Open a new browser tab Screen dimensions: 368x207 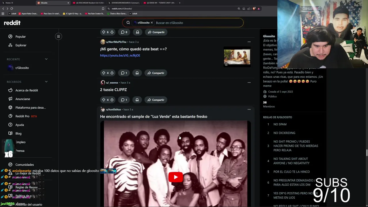[180, 3]
